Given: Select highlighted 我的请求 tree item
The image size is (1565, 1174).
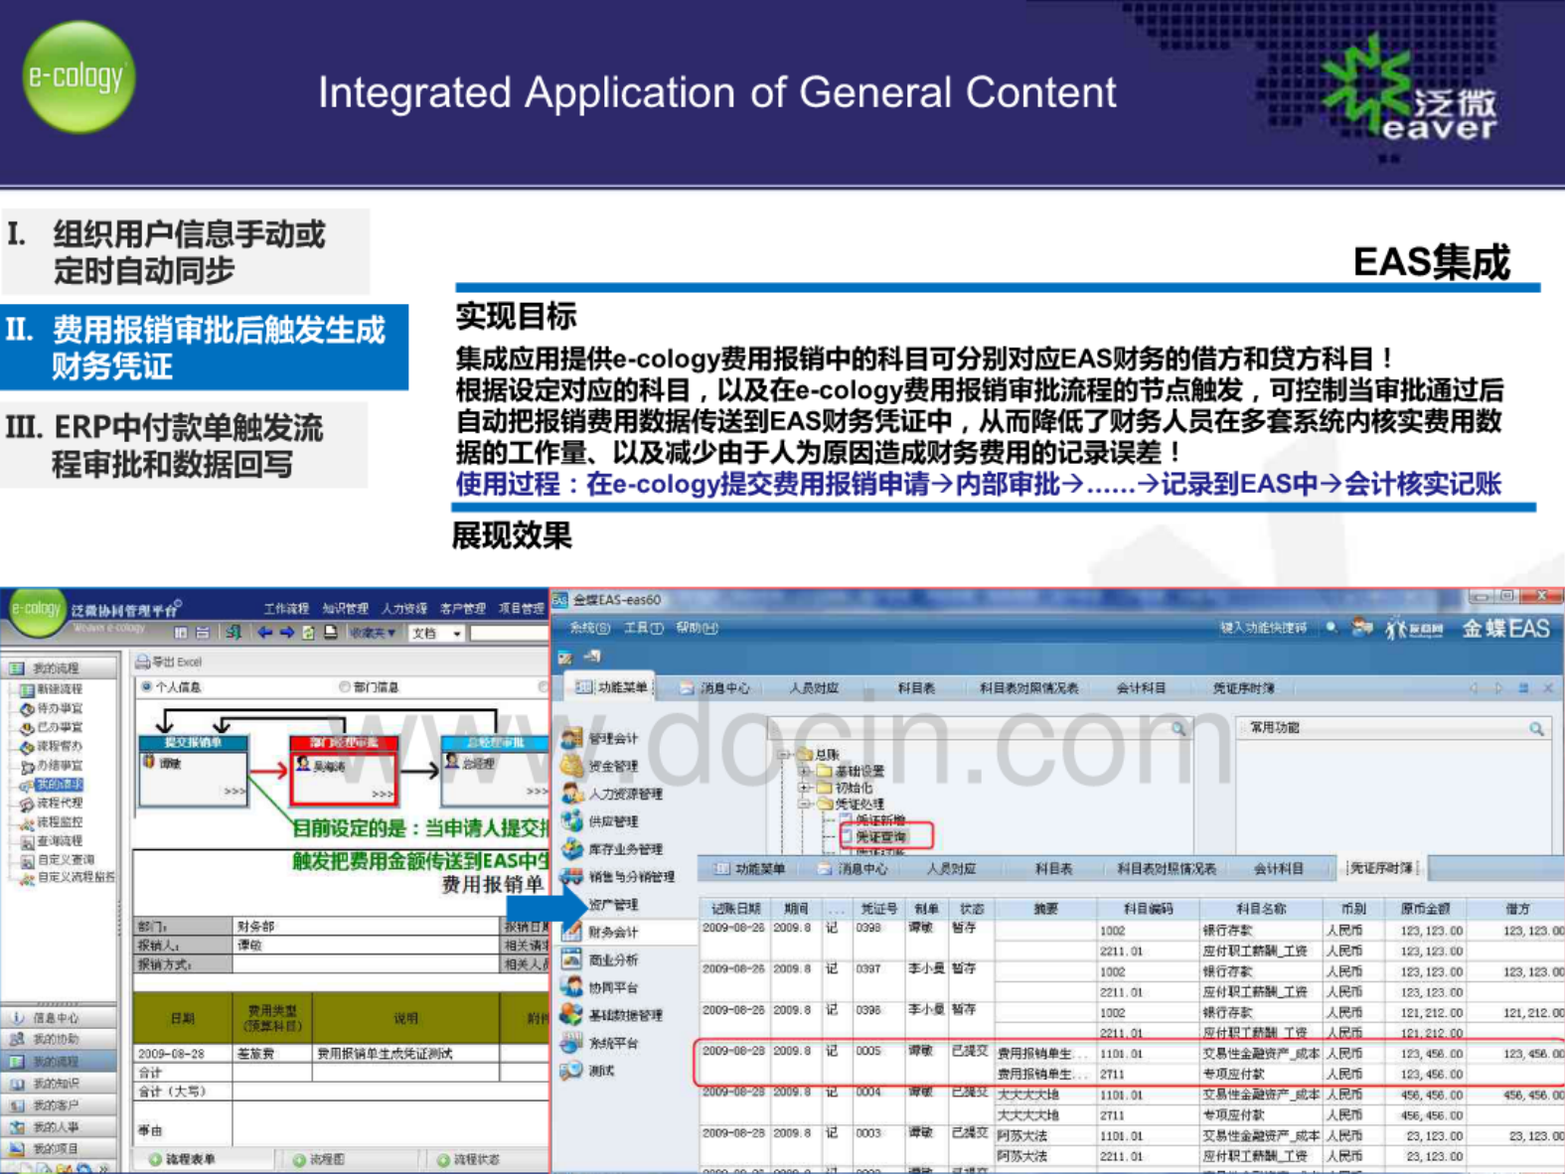Looking at the screenshot, I should pos(60,785).
